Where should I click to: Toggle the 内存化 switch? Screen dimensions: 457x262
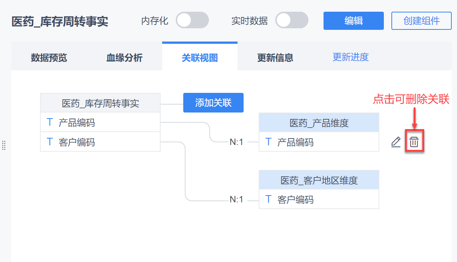pos(192,20)
